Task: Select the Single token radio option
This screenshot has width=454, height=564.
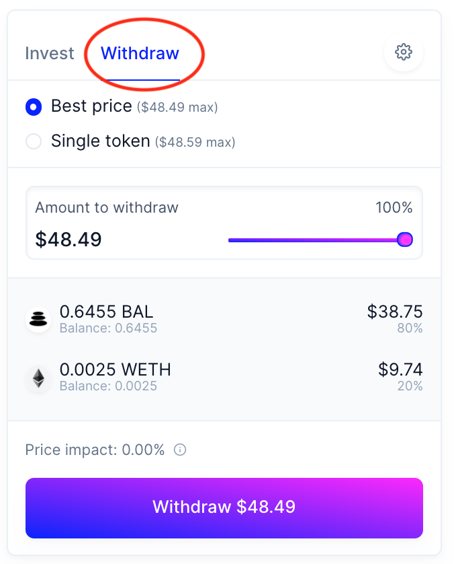Action: click(x=34, y=141)
